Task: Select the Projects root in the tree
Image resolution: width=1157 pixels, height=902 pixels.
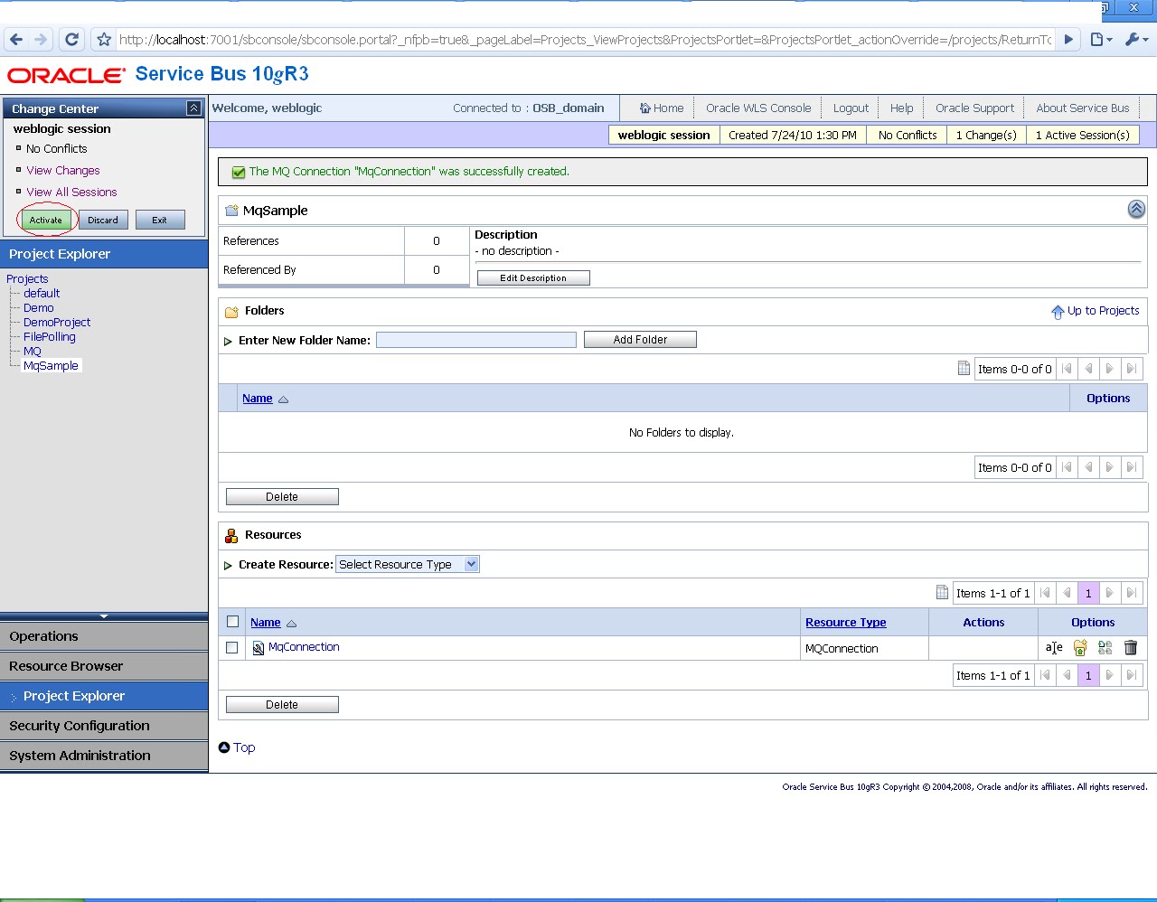Action: (x=27, y=279)
